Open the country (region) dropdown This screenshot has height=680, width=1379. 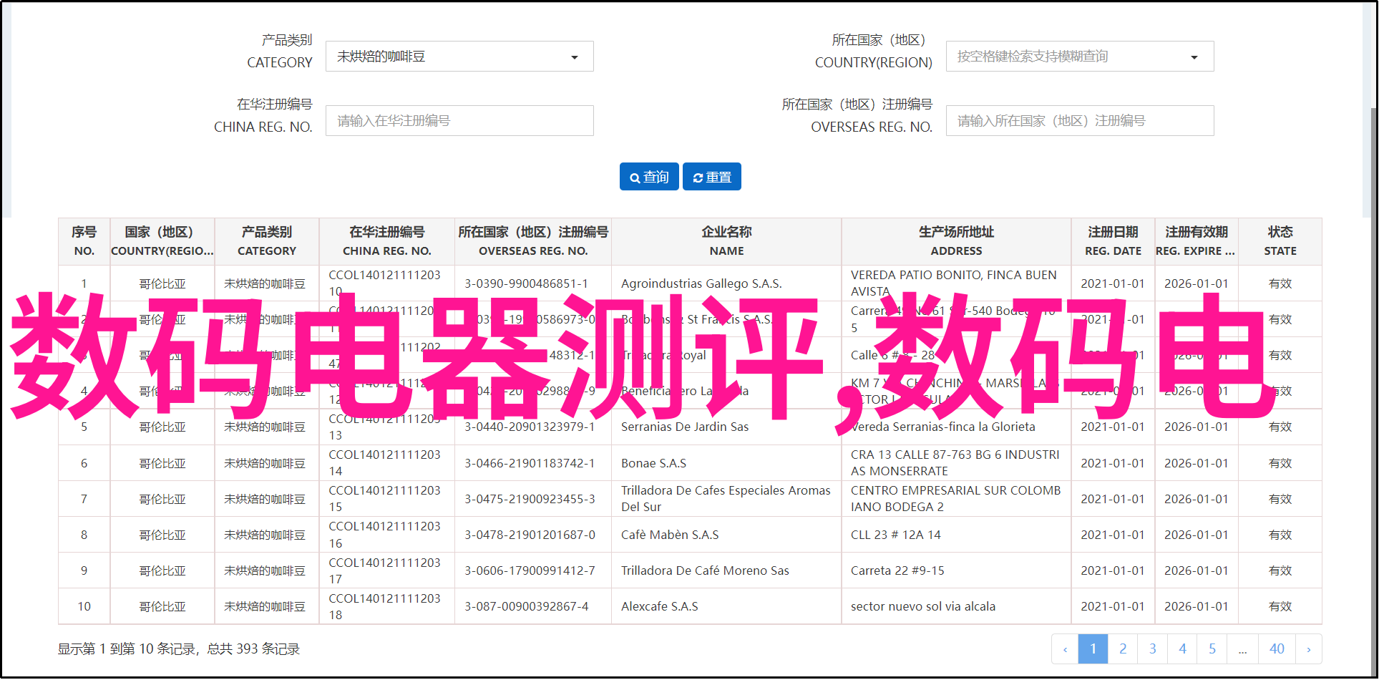pyautogui.click(x=1079, y=57)
